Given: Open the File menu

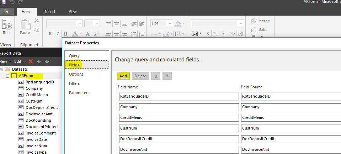Looking at the screenshot, I should (x=5, y=11).
